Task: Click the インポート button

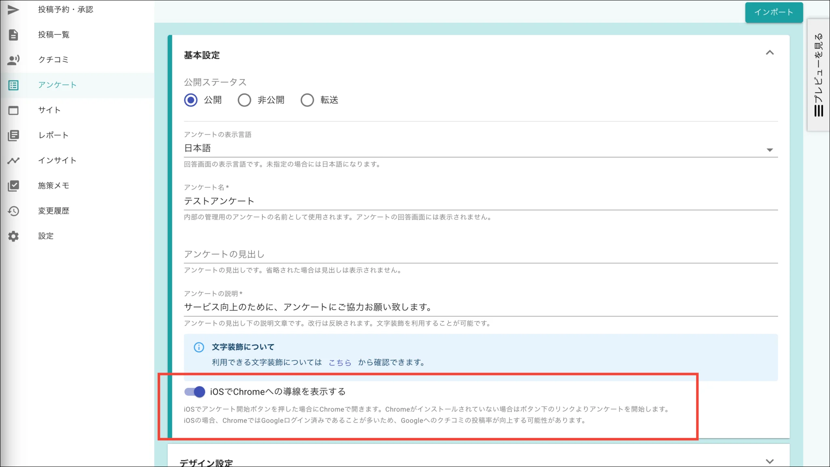Action: point(774,13)
